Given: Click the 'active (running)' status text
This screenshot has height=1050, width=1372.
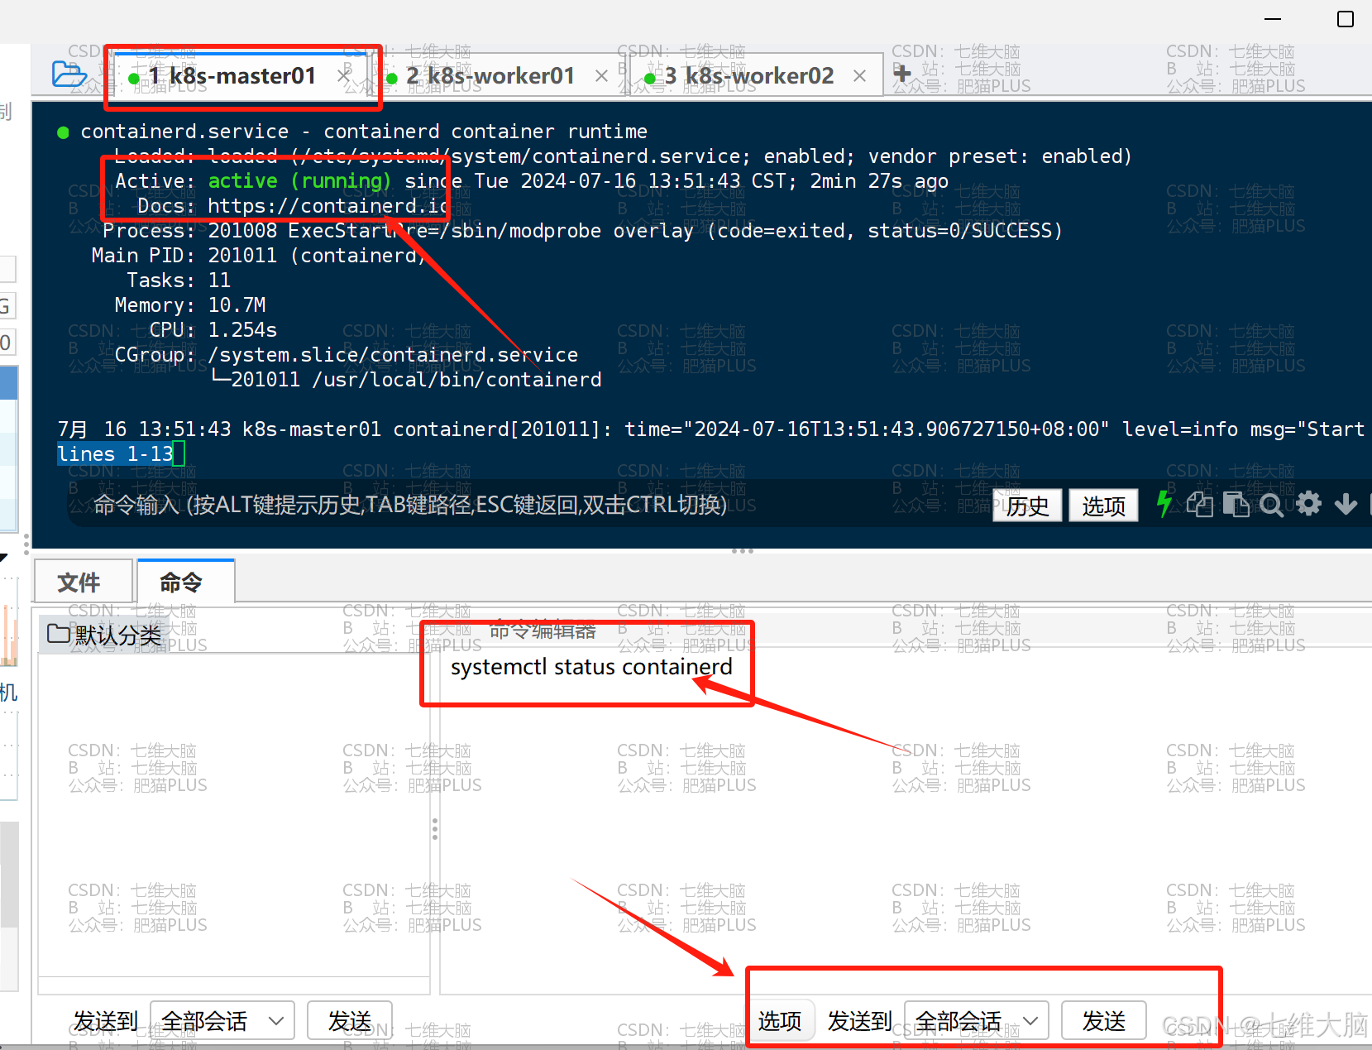Looking at the screenshot, I should (x=299, y=181).
